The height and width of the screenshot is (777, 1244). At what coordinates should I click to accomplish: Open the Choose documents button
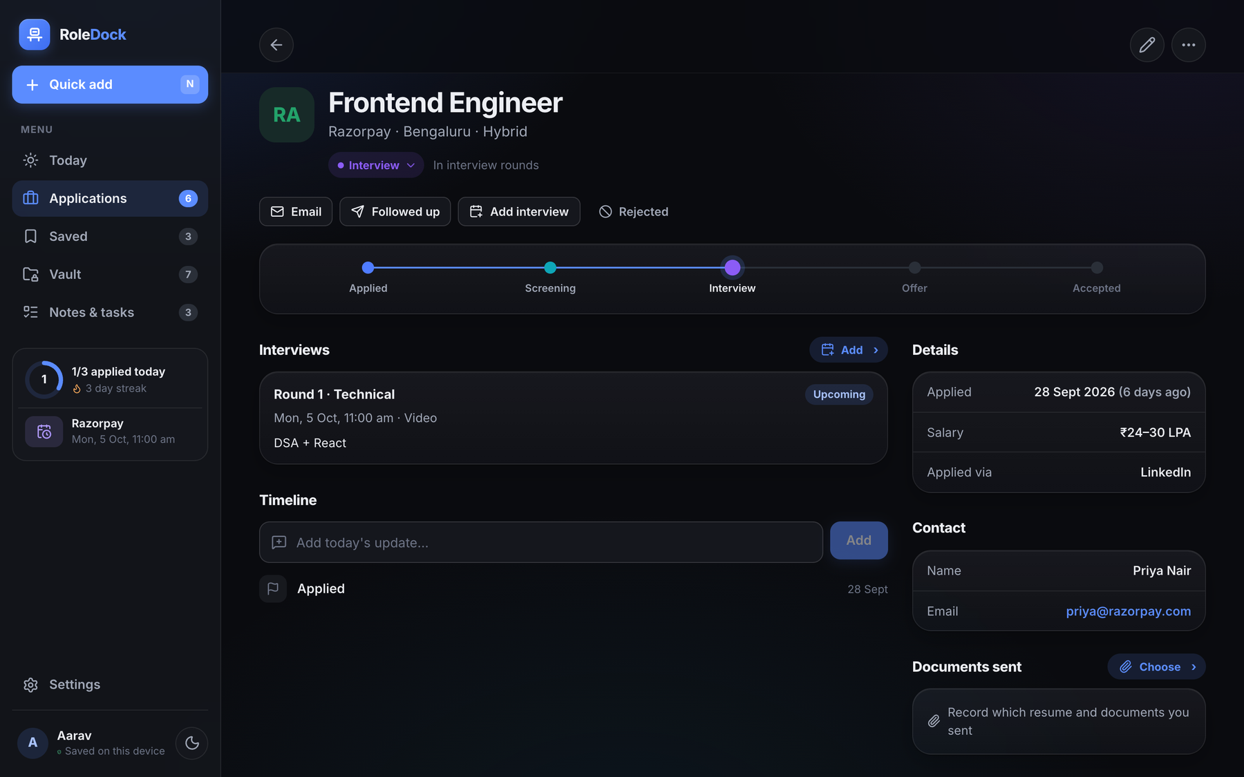pos(1157,666)
